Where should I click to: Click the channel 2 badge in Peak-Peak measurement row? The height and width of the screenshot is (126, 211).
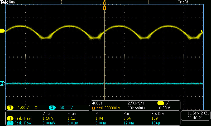10,123
